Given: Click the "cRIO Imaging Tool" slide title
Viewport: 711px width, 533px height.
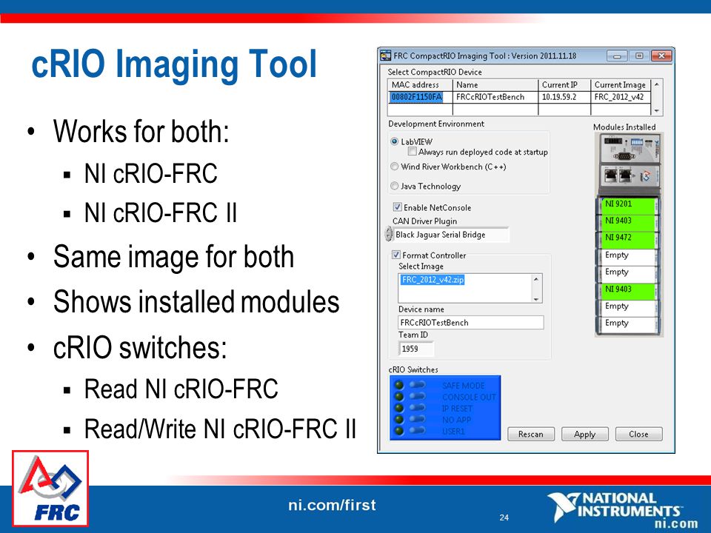Looking at the screenshot, I should [173, 65].
